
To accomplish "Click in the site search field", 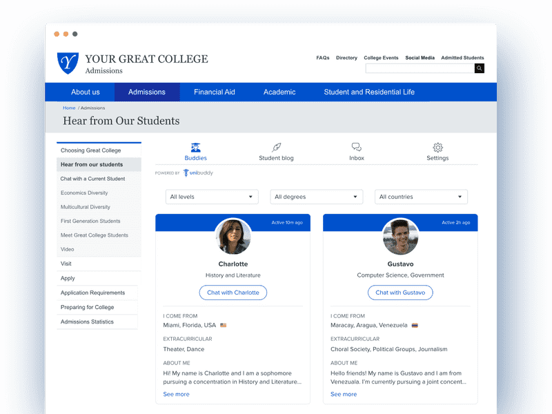I will (x=420, y=68).
